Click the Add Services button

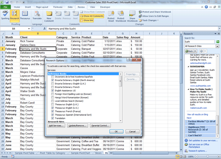[56, 126]
